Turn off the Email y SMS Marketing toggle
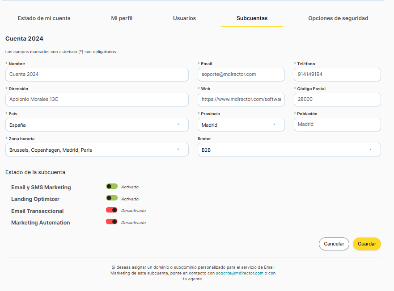Viewport: 394px width, 291px height. pos(112,187)
